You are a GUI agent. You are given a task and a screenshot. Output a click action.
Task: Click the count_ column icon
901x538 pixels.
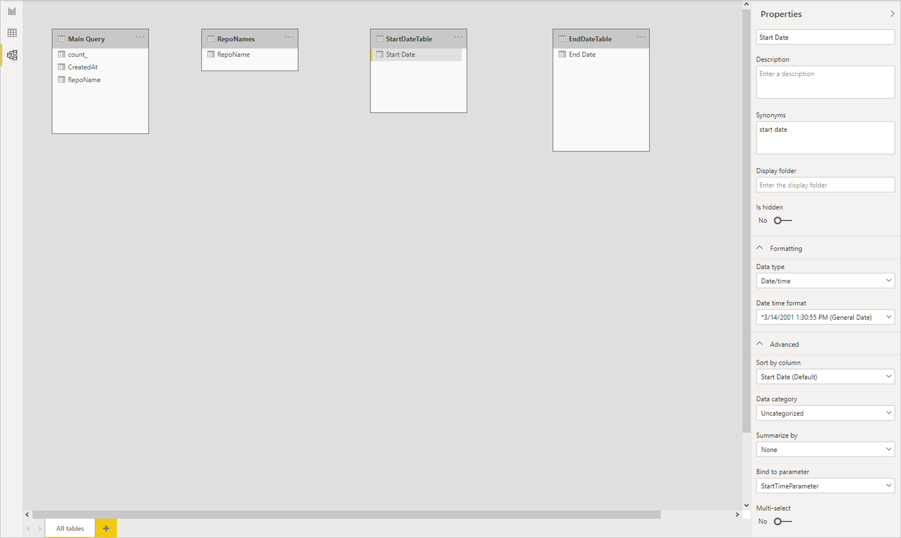pos(62,54)
